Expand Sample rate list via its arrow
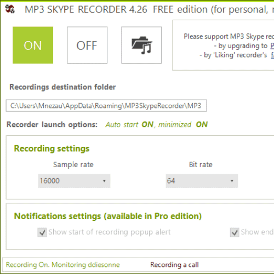Image resolution: width=274 pixels, height=274 pixels. [104, 181]
